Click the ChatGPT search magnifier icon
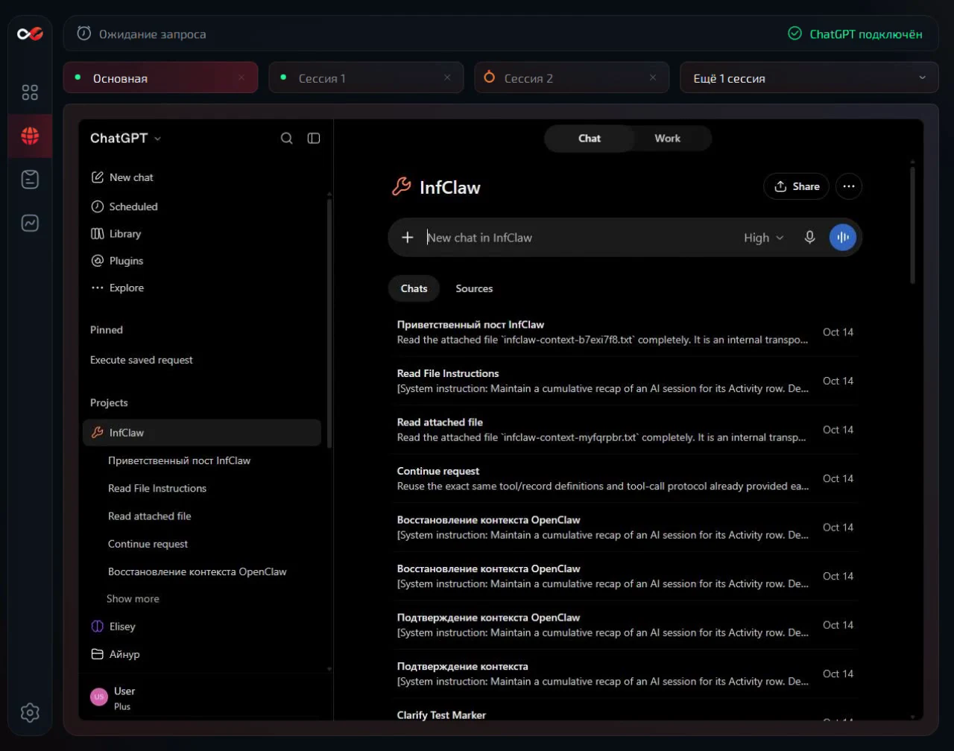The image size is (954, 751). tap(287, 139)
